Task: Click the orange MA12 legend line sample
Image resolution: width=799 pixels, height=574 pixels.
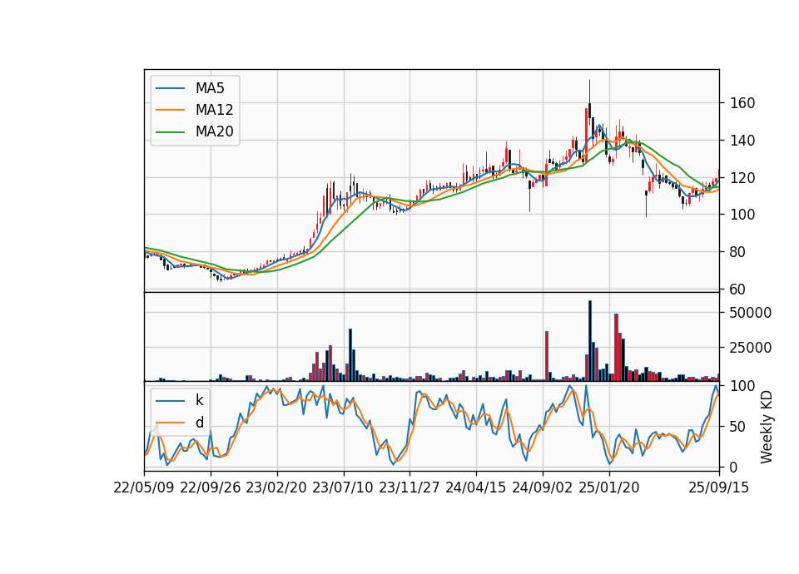Action: pos(170,110)
